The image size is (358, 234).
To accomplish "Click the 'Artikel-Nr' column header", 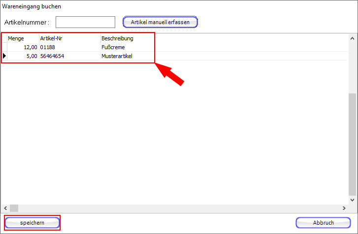I will point(69,38).
